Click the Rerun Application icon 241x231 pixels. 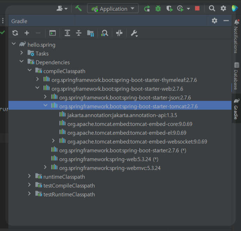click(147, 8)
